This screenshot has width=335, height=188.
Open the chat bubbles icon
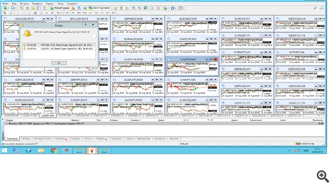(322, 8)
